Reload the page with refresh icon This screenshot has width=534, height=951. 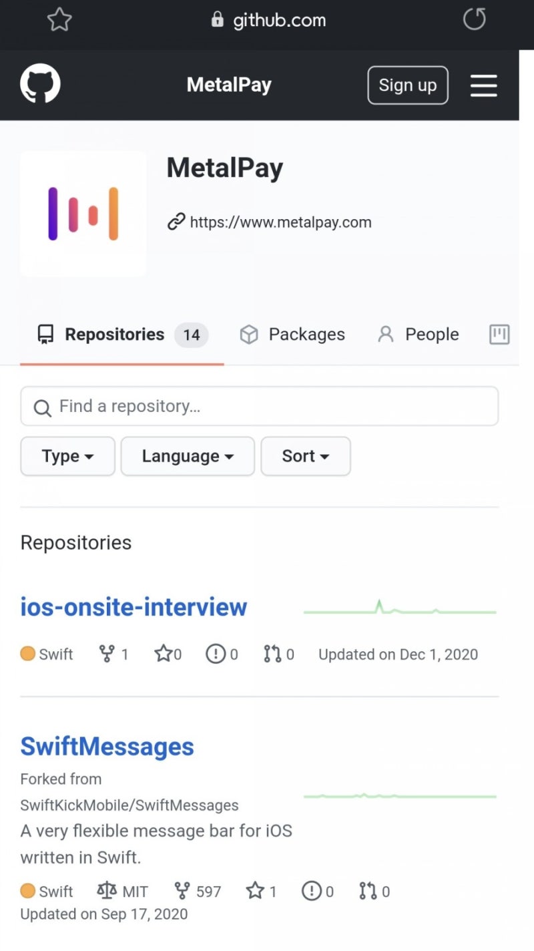pos(475,20)
